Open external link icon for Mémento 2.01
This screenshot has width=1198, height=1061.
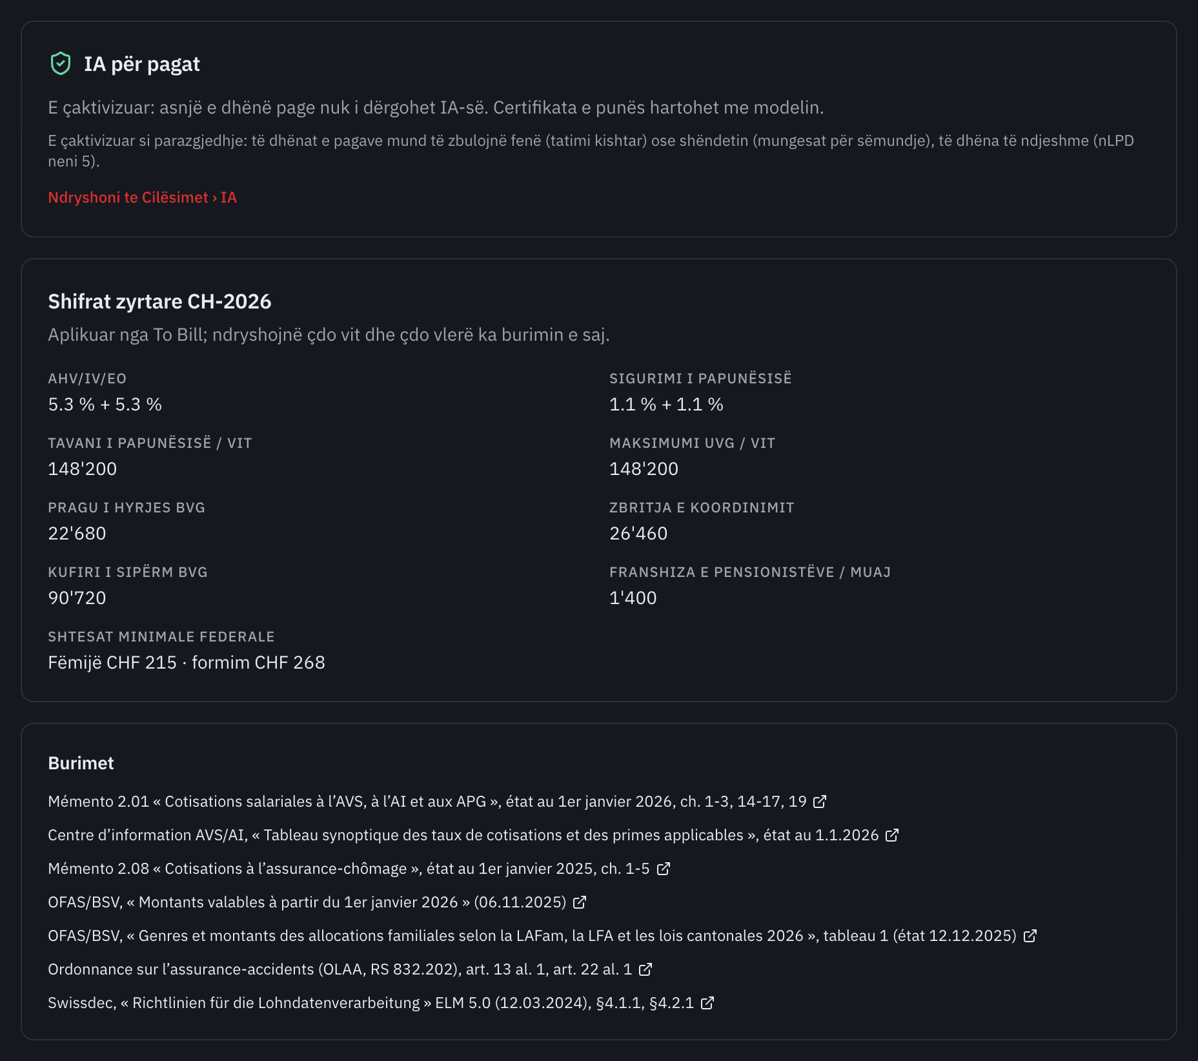820,802
